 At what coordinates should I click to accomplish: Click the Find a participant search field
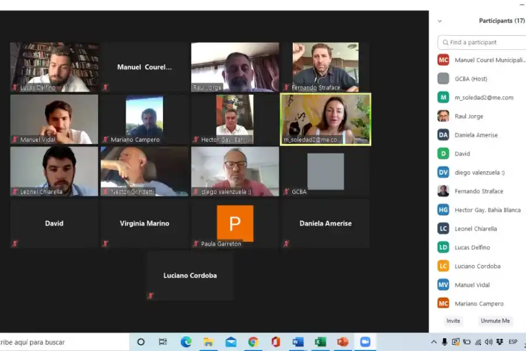click(x=485, y=42)
